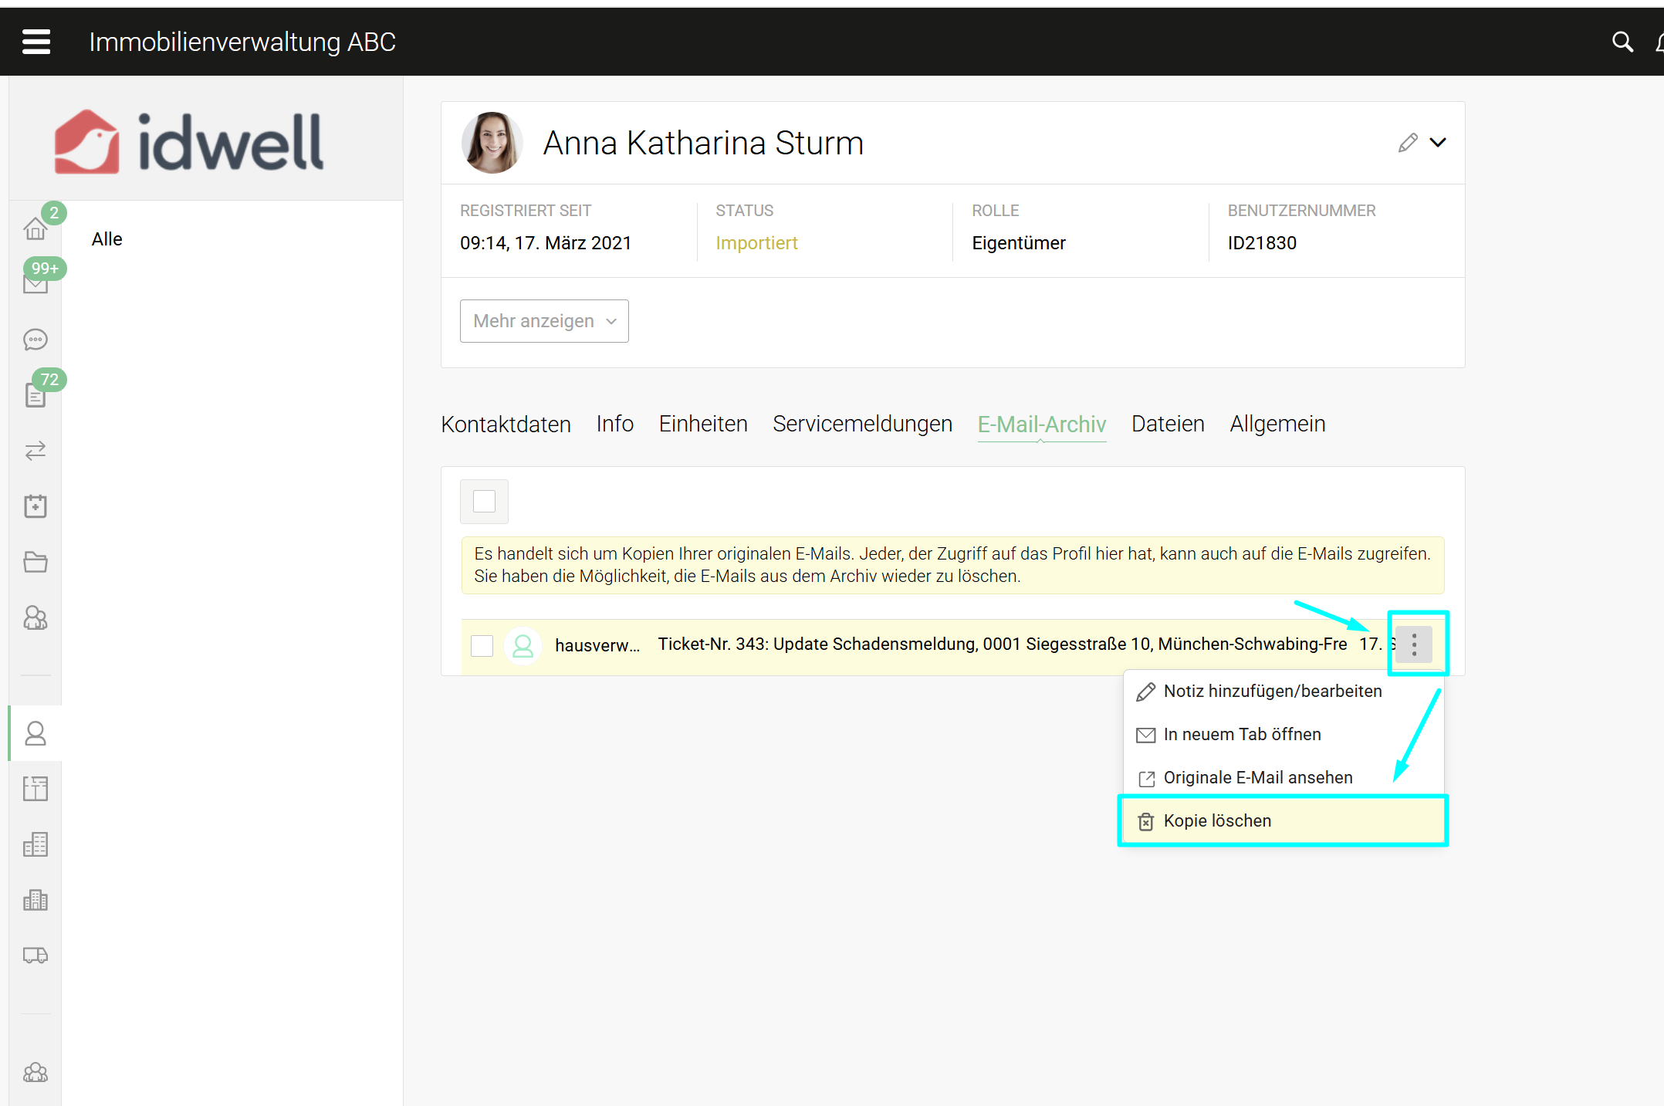Click the edit pencil beside the profile name
Screen dimensions: 1664x1106
tap(1408, 143)
